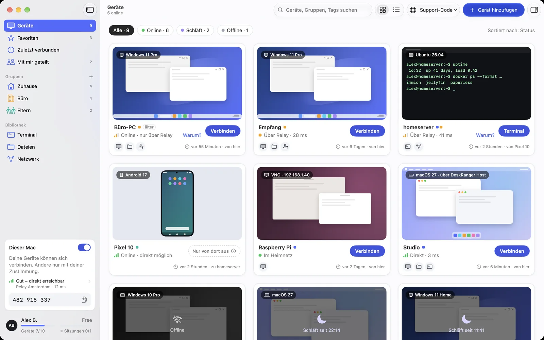This screenshot has width=544, height=340.
Task: Click the terminal icon on homeserver card
Action: point(408,147)
